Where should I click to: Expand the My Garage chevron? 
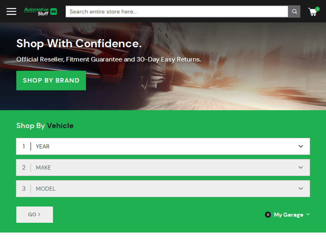click(x=308, y=215)
